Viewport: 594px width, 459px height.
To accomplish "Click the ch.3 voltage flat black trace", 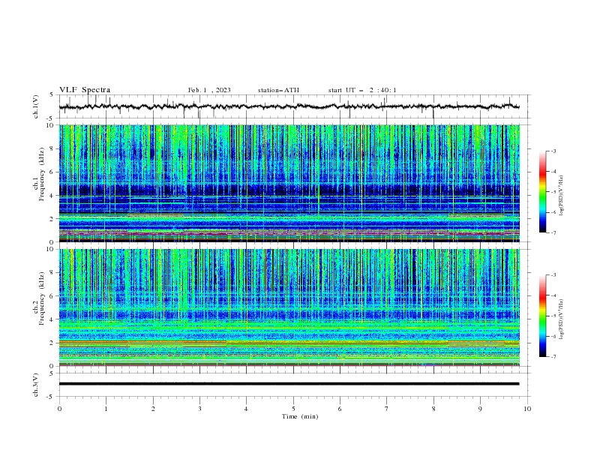I will coord(289,384).
